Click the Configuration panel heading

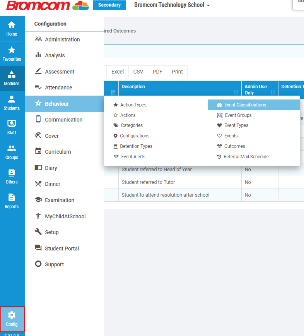click(50, 24)
